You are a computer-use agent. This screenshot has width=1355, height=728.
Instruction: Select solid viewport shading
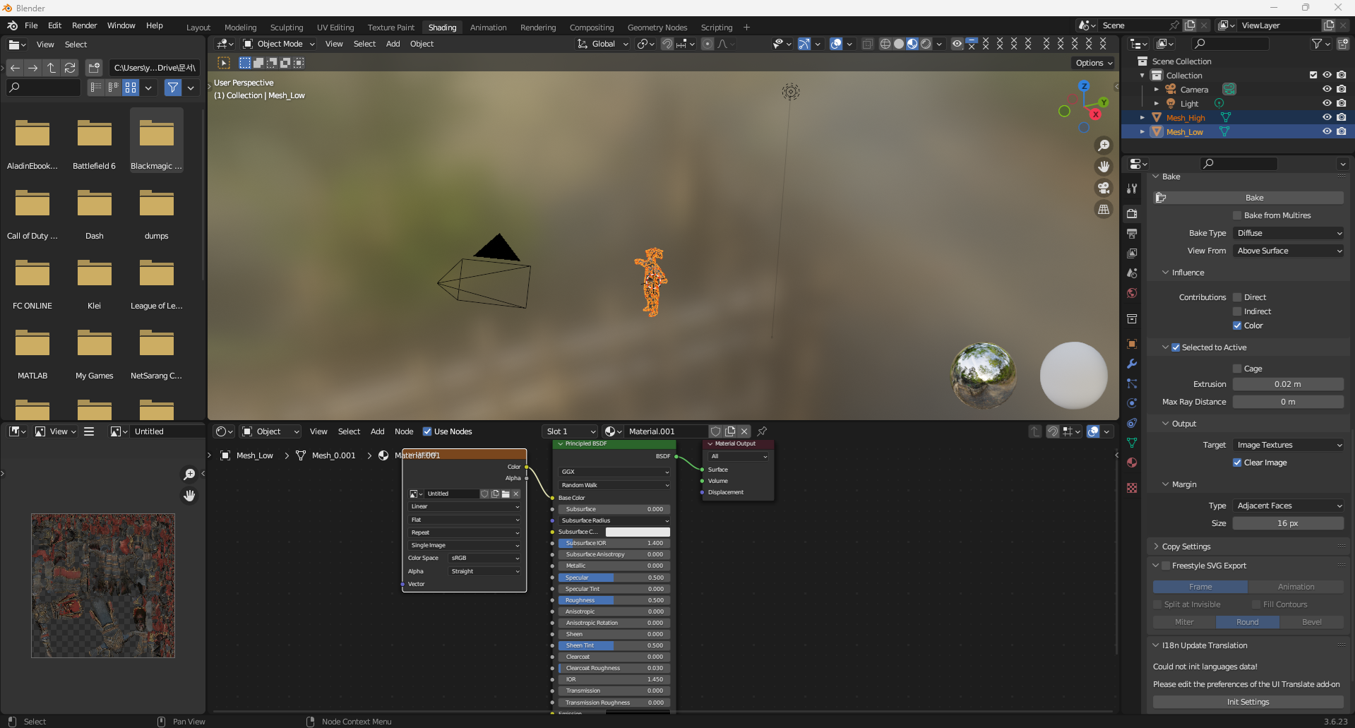pyautogui.click(x=899, y=44)
